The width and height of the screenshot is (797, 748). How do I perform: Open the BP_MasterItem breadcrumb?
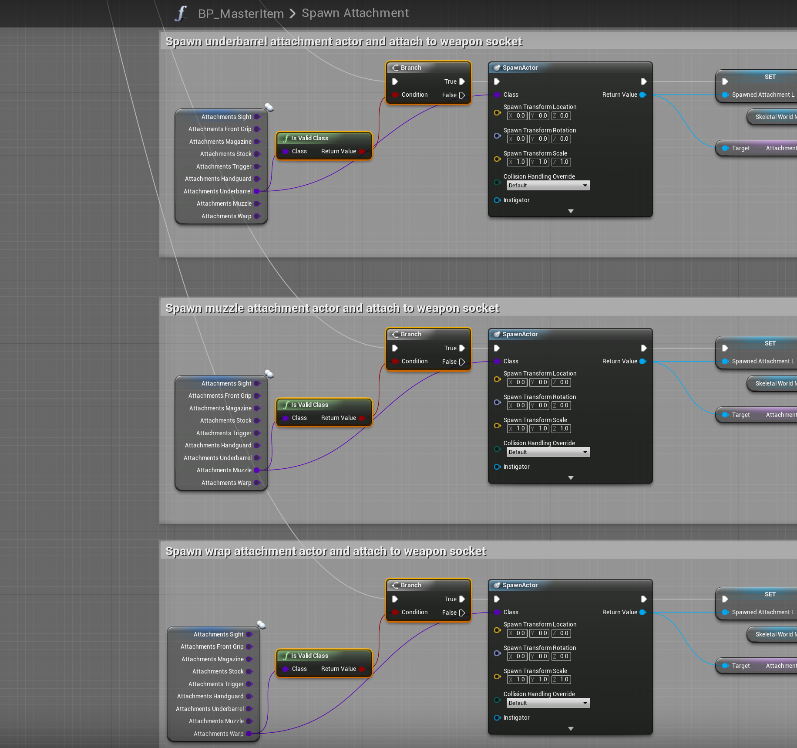[241, 14]
